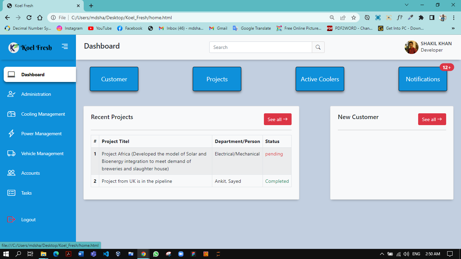461x259 pixels.
Task: Open Visual Studio Code from taskbar
Action: pos(106,254)
